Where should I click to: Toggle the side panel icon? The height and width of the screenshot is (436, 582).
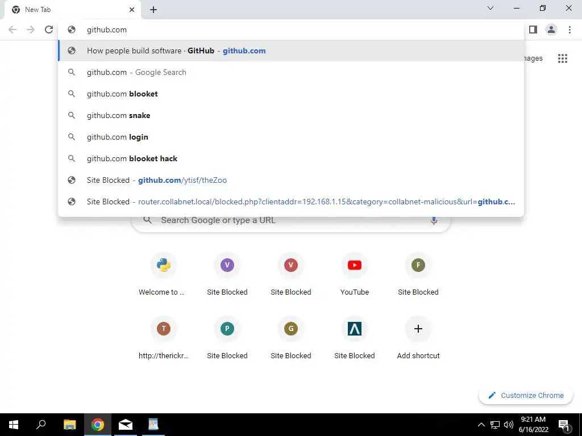533,30
